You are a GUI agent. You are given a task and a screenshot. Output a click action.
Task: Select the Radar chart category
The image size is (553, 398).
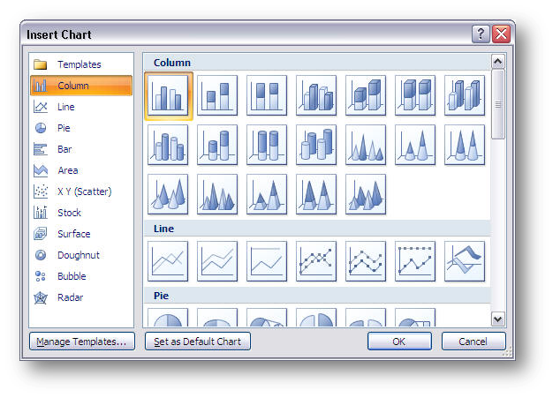click(x=71, y=297)
